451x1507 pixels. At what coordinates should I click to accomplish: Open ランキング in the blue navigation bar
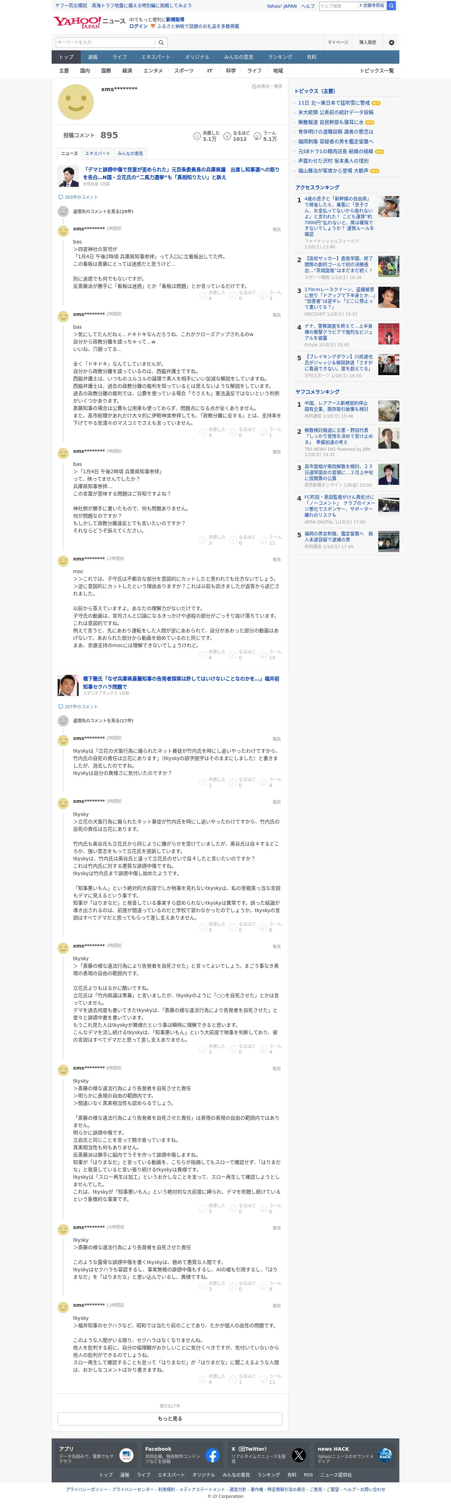click(280, 57)
